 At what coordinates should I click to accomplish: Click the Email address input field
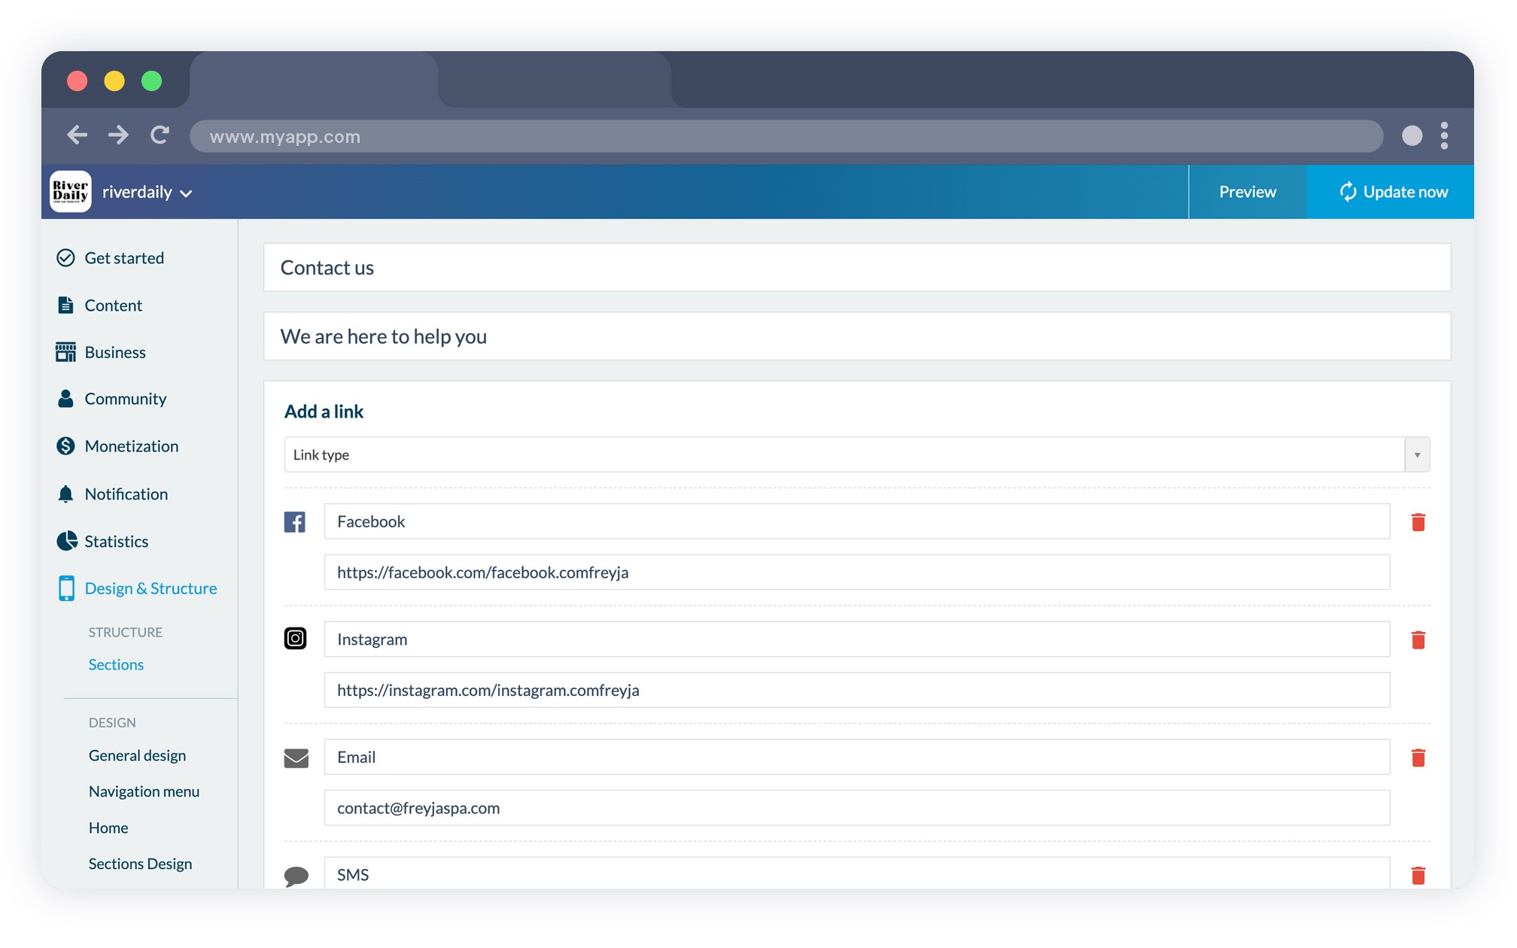(856, 808)
